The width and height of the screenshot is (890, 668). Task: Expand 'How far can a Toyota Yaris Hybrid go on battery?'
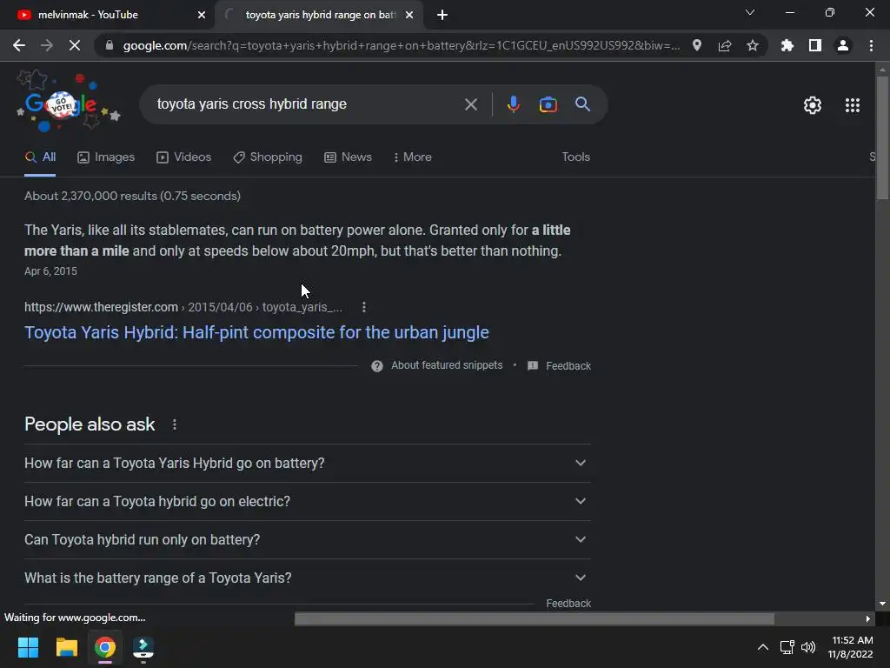click(307, 464)
